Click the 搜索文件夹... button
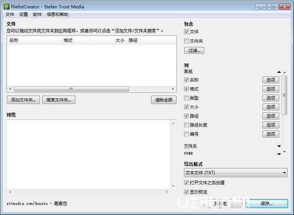Viewport: 294px width, 215px height. (59, 100)
